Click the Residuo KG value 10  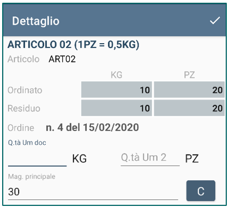[x=117, y=108]
